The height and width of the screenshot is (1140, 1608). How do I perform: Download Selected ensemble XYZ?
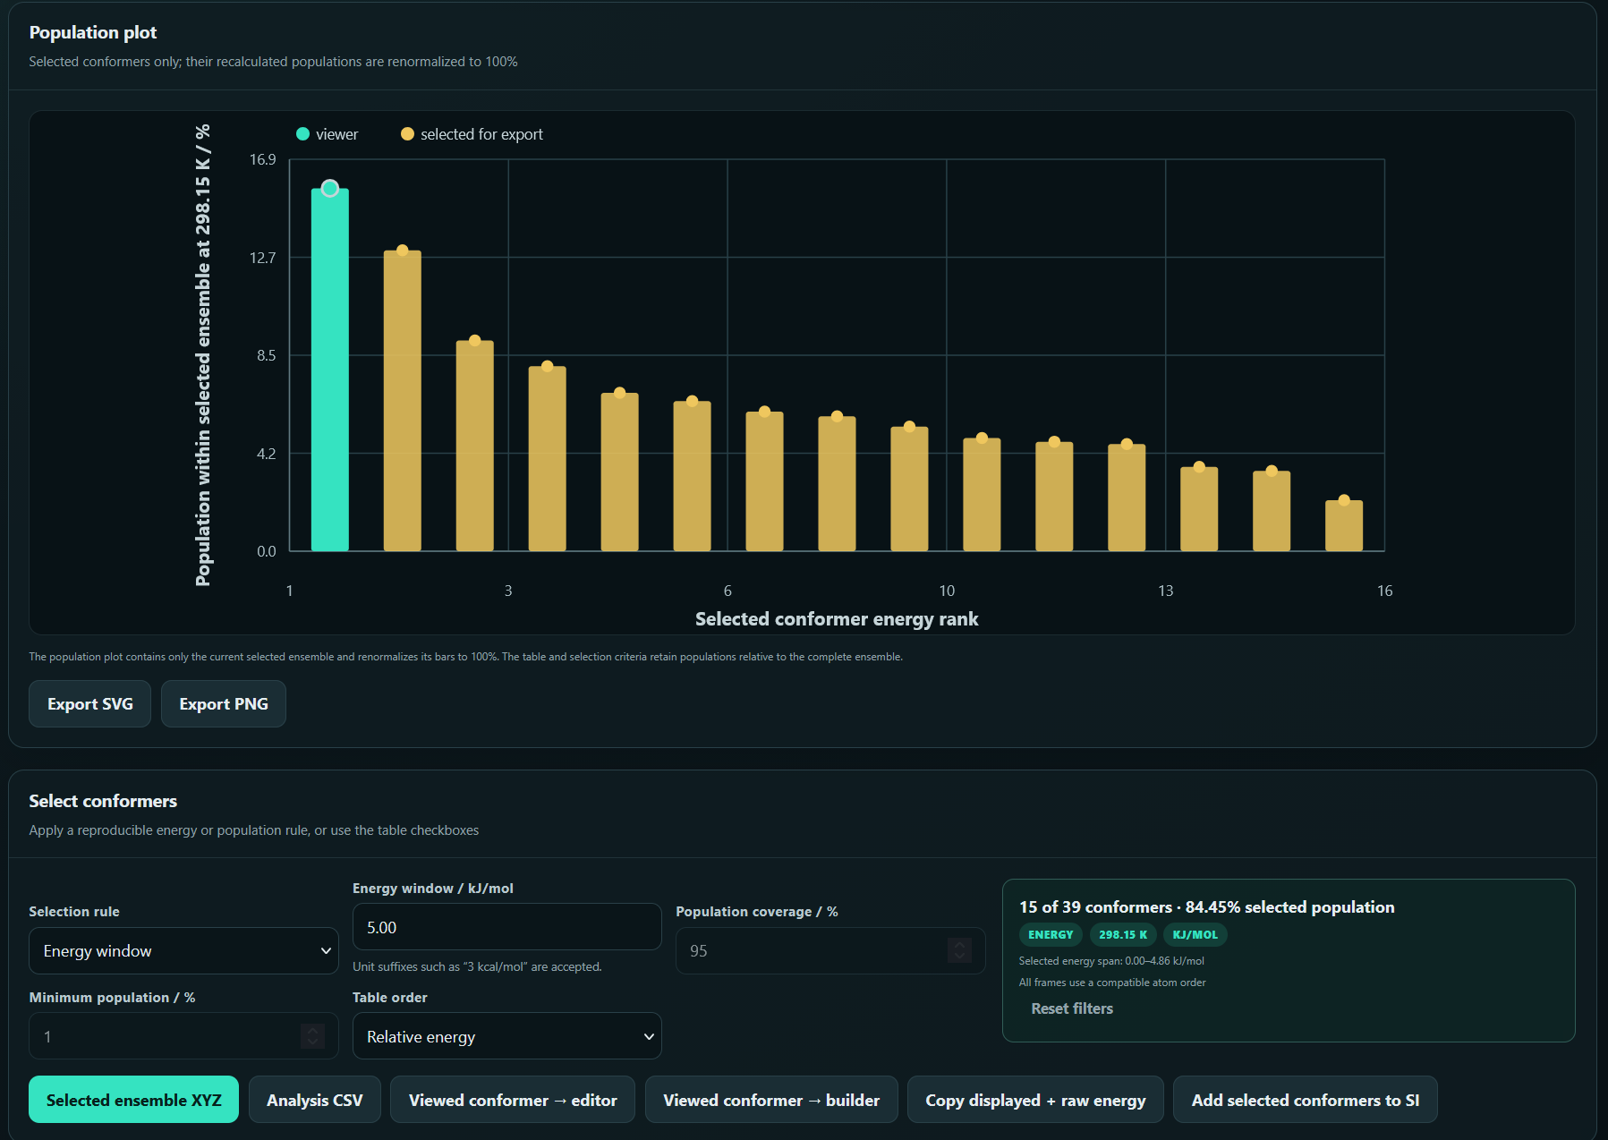tap(133, 1100)
